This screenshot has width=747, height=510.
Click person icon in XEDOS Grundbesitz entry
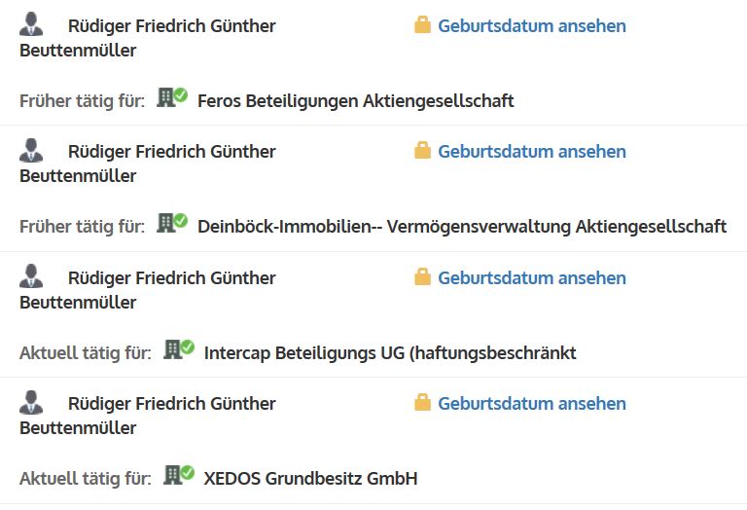click(31, 403)
